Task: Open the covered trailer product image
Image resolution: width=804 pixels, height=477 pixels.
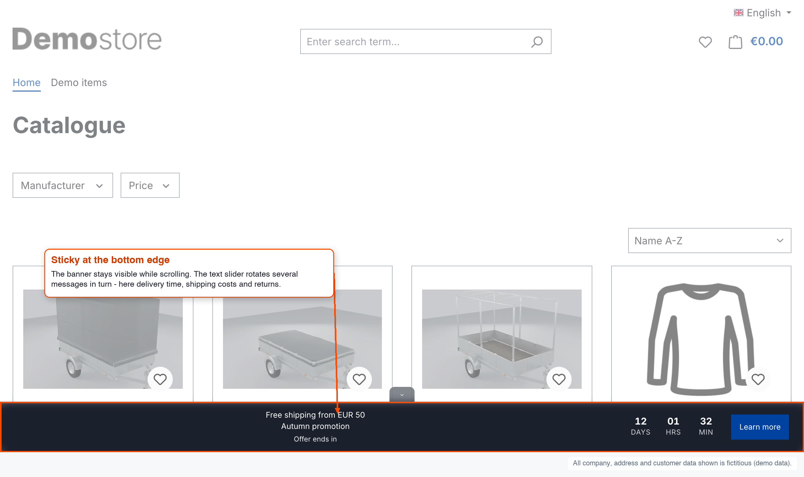Action: pos(103,339)
